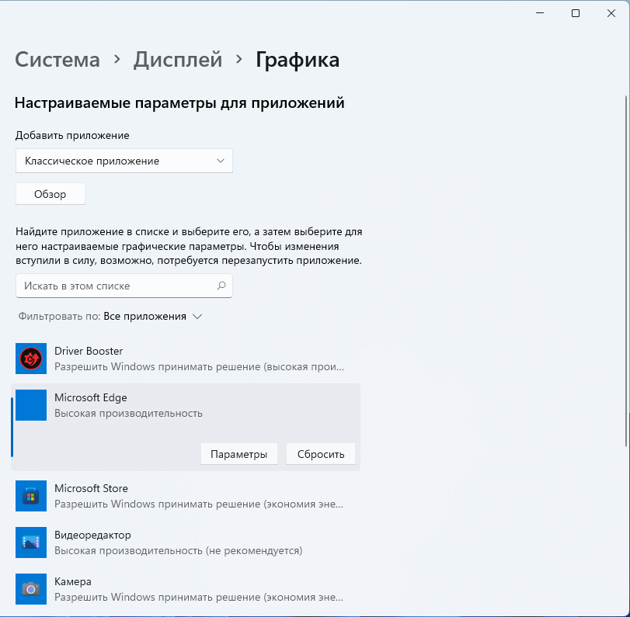The image size is (630, 617).
Task: Click the Видеоредактор app icon
Action: tap(31, 542)
